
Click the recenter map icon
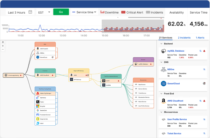pyautogui.click(x=3, y=42)
